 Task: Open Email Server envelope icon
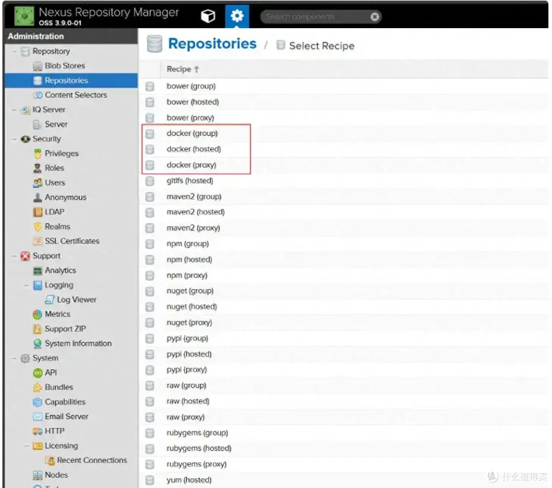tap(37, 416)
